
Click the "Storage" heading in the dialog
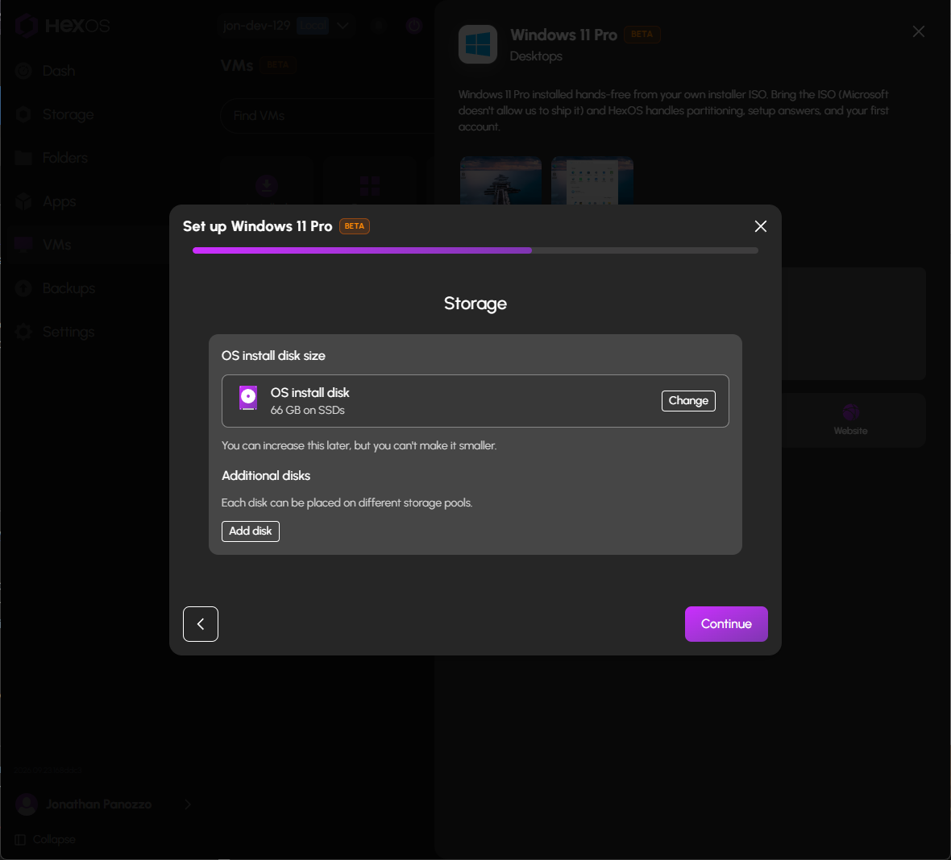[475, 303]
